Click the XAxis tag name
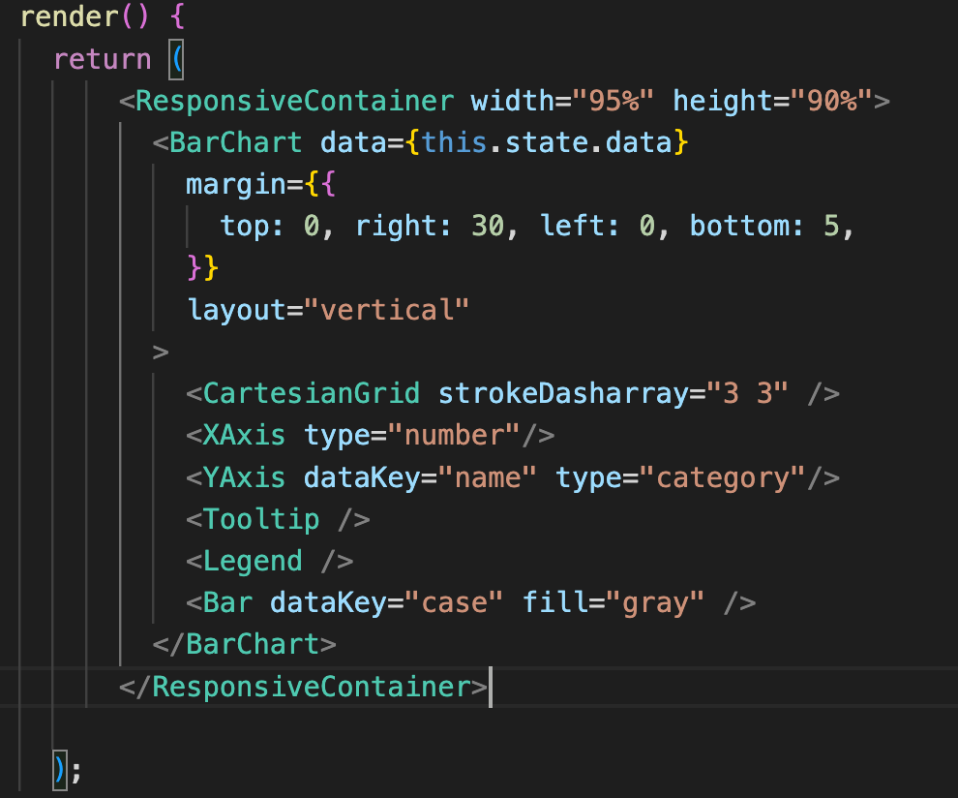Screen dimensions: 958x798 click(x=245, y=436)
